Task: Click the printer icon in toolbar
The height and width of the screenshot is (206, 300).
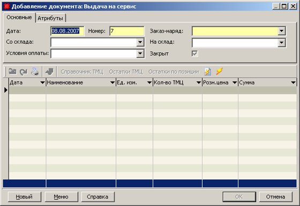Action: (x=35, y=72)
